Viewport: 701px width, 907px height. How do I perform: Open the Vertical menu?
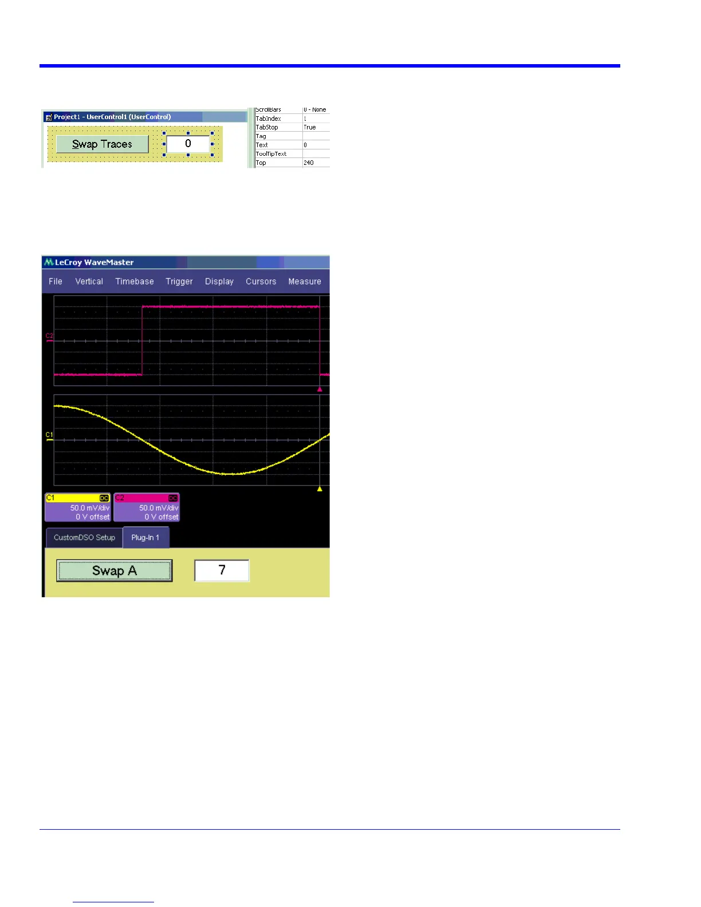[x=89, y=281]
